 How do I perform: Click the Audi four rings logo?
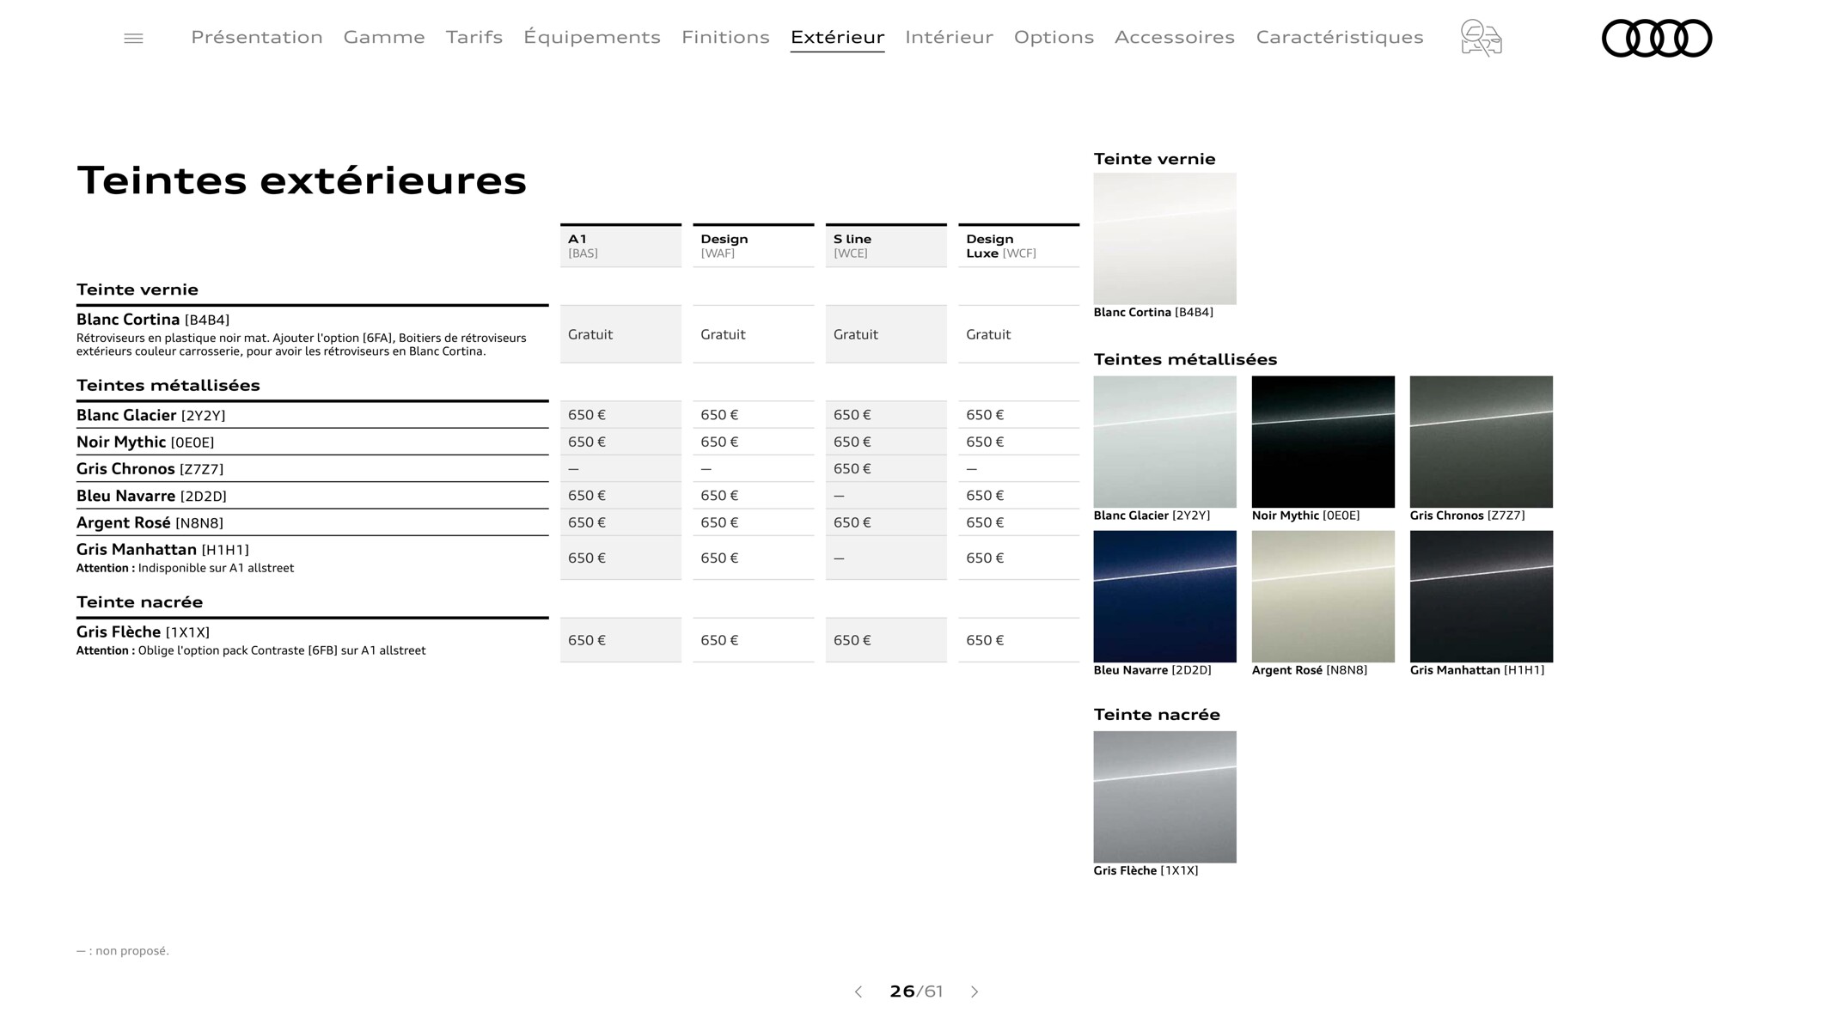click(x=1657, y=38)
